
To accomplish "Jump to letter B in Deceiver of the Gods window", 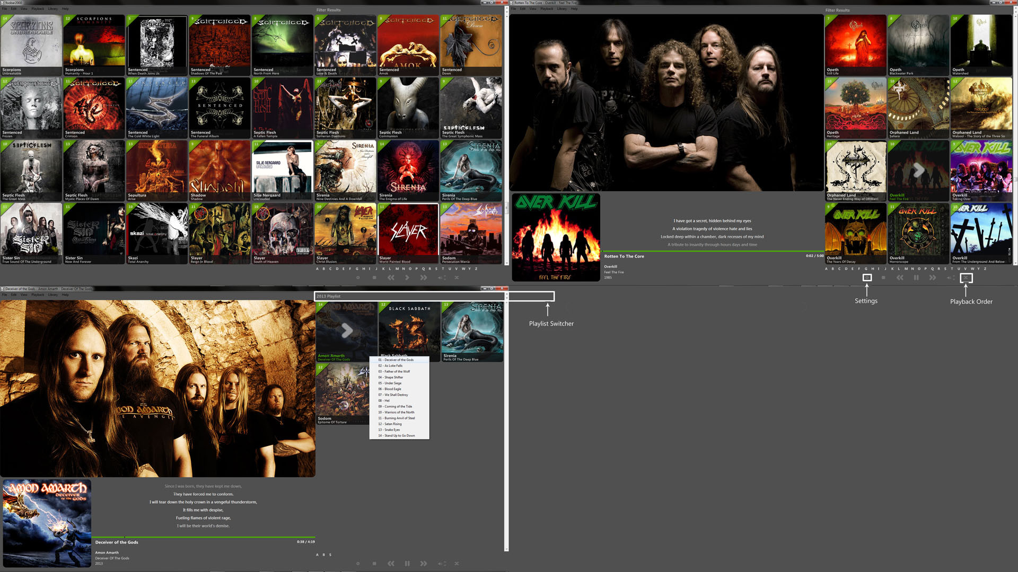I will point(324,555).
